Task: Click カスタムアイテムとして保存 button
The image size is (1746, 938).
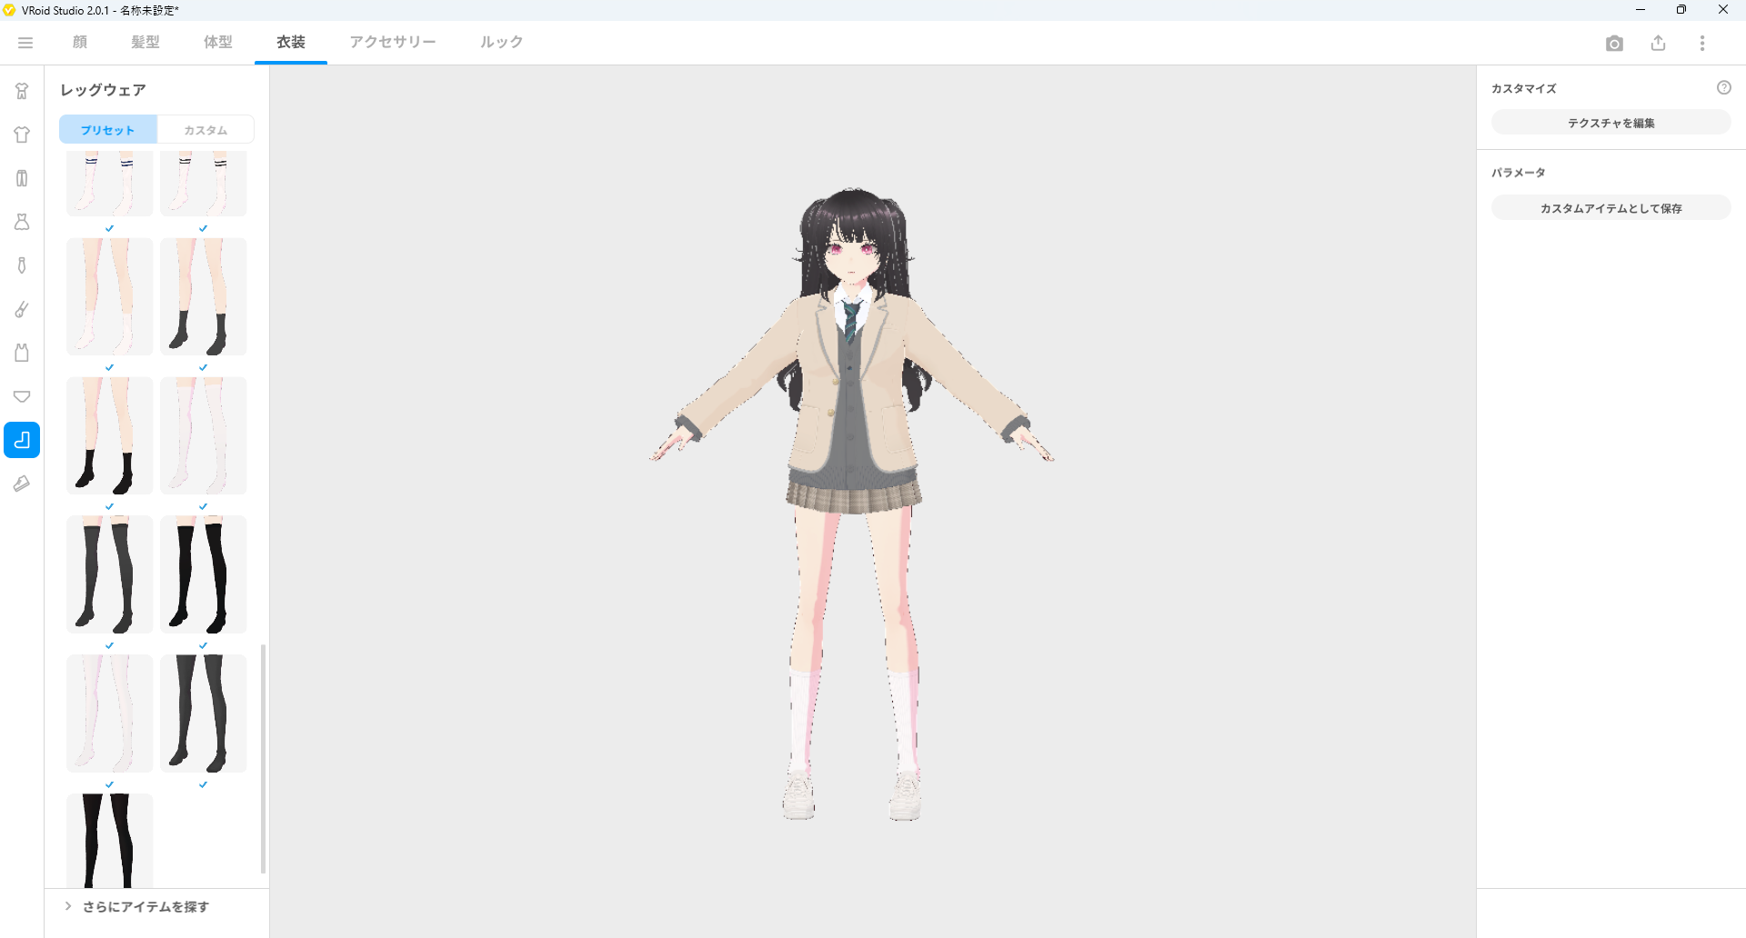Action: coord(1610,207)
